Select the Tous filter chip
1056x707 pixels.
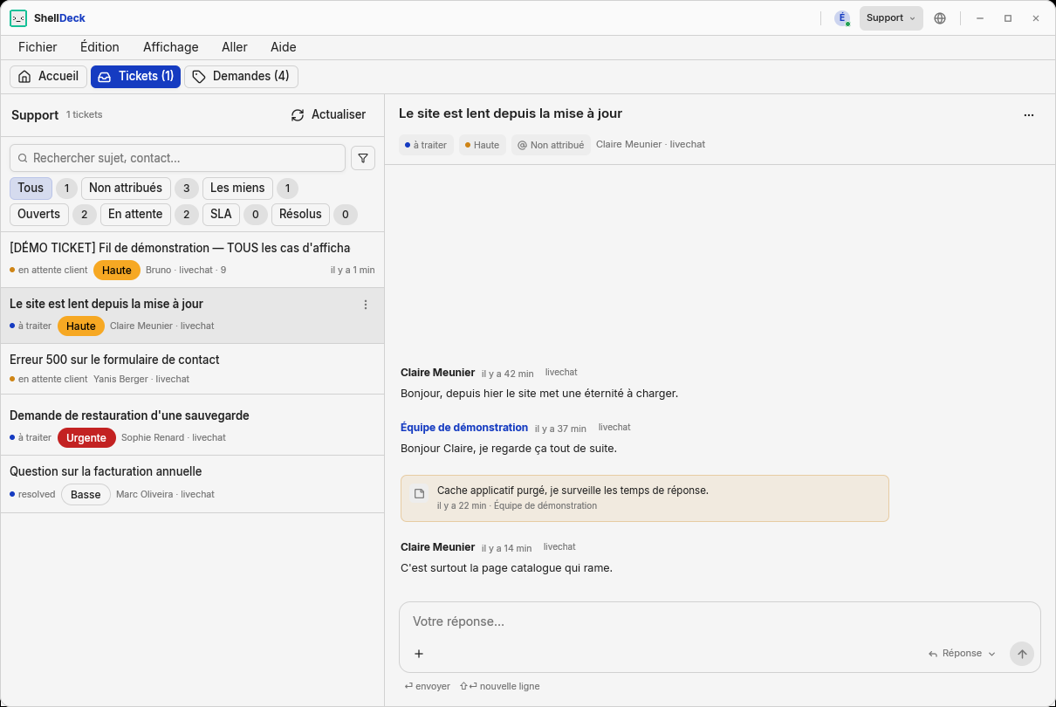tap(31, 189)
